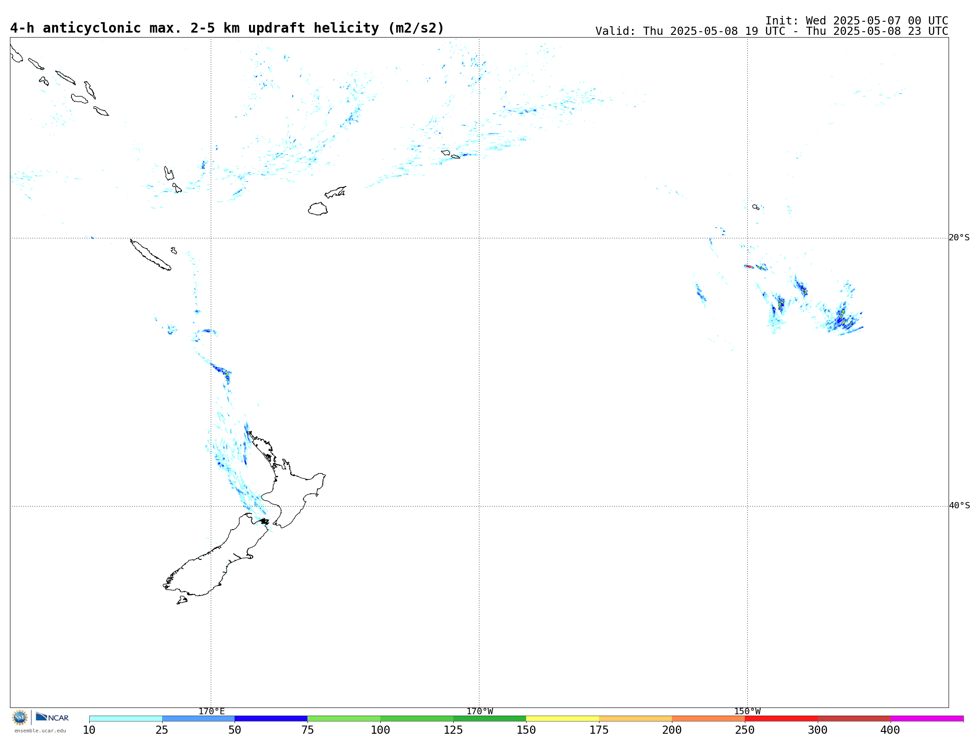978x736 pixels.
Task: Pick the yellow 150-175 colorbar segment
Action: pos(562,719)
